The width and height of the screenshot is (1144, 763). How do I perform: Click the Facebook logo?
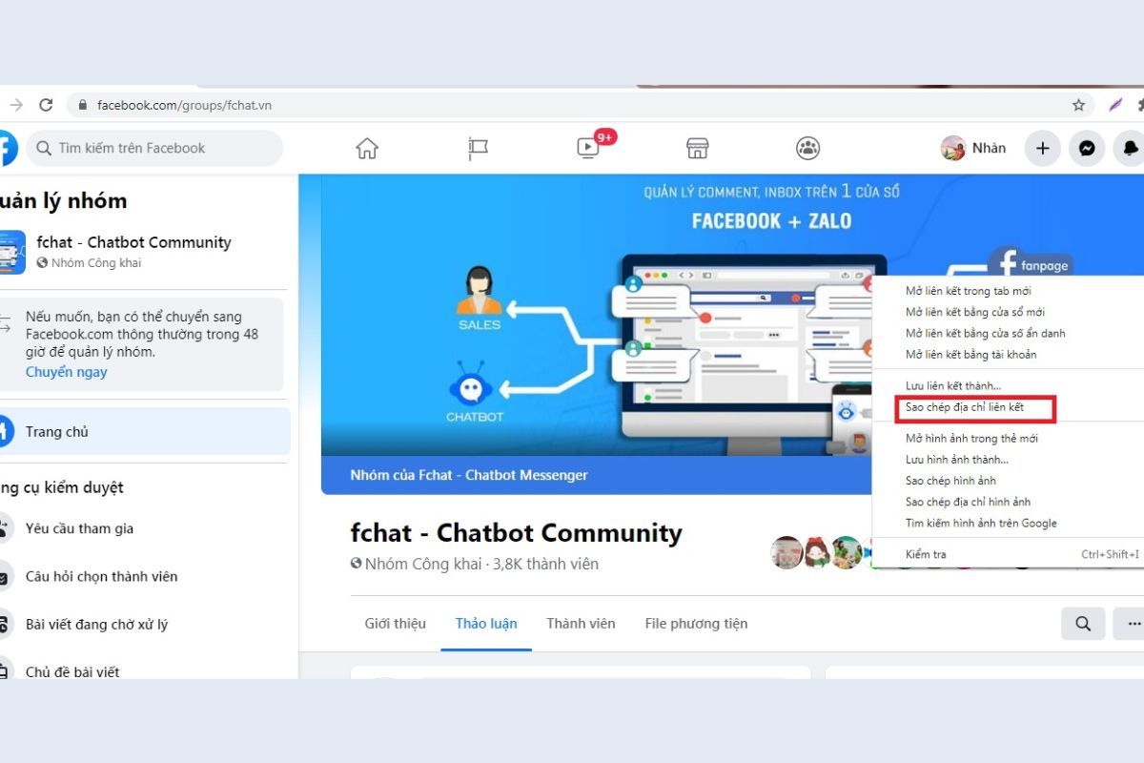(x=7, y=148)
